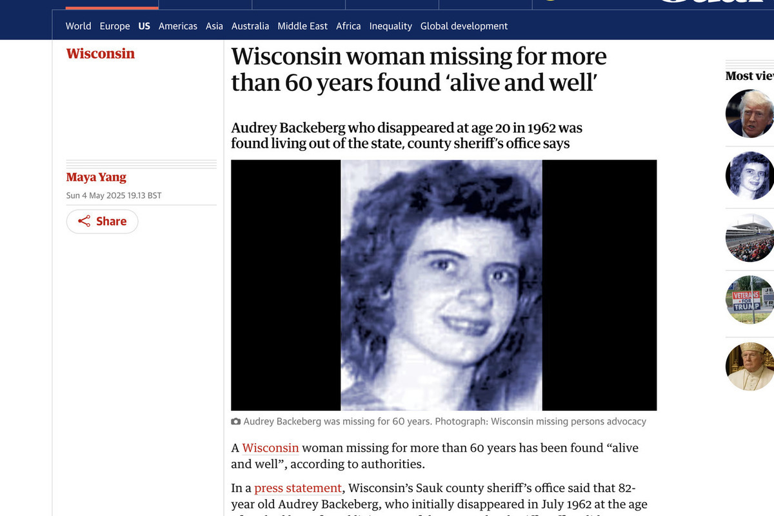Open the most viewed racetrack crowd story
The height and width of the screenshot is (516, 774).
[749, 237]
